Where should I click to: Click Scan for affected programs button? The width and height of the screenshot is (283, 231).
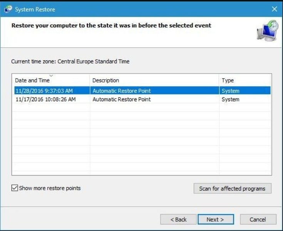pos(233,188)
